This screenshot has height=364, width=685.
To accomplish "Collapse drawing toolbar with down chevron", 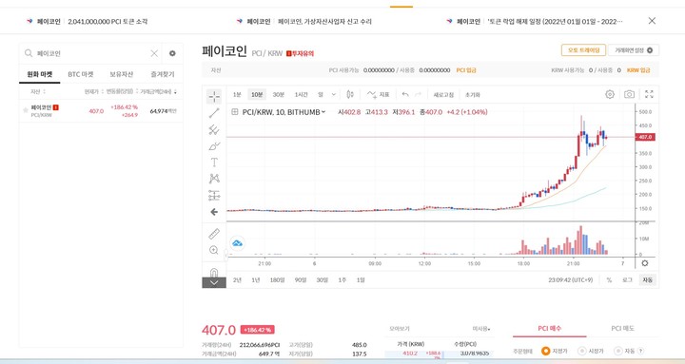I will click(x=214, y=283).
